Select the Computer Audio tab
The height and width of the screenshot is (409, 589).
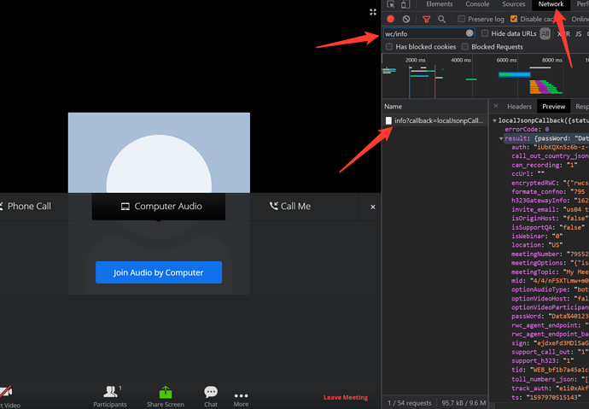(159, 206)
